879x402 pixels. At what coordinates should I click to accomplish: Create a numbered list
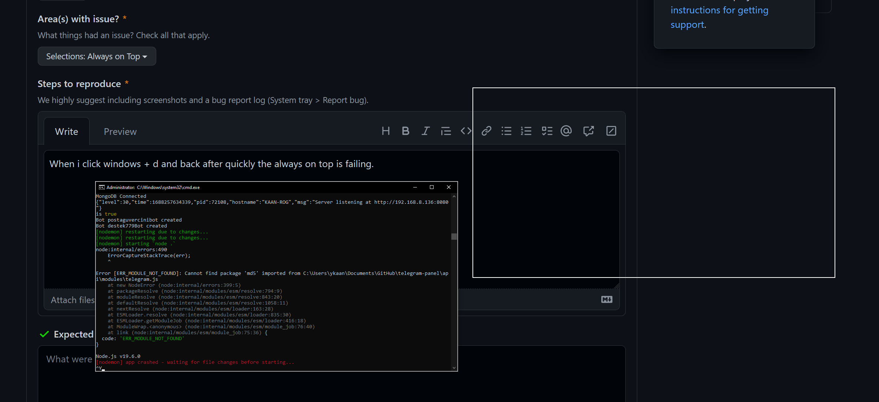[x=526, y=130]
